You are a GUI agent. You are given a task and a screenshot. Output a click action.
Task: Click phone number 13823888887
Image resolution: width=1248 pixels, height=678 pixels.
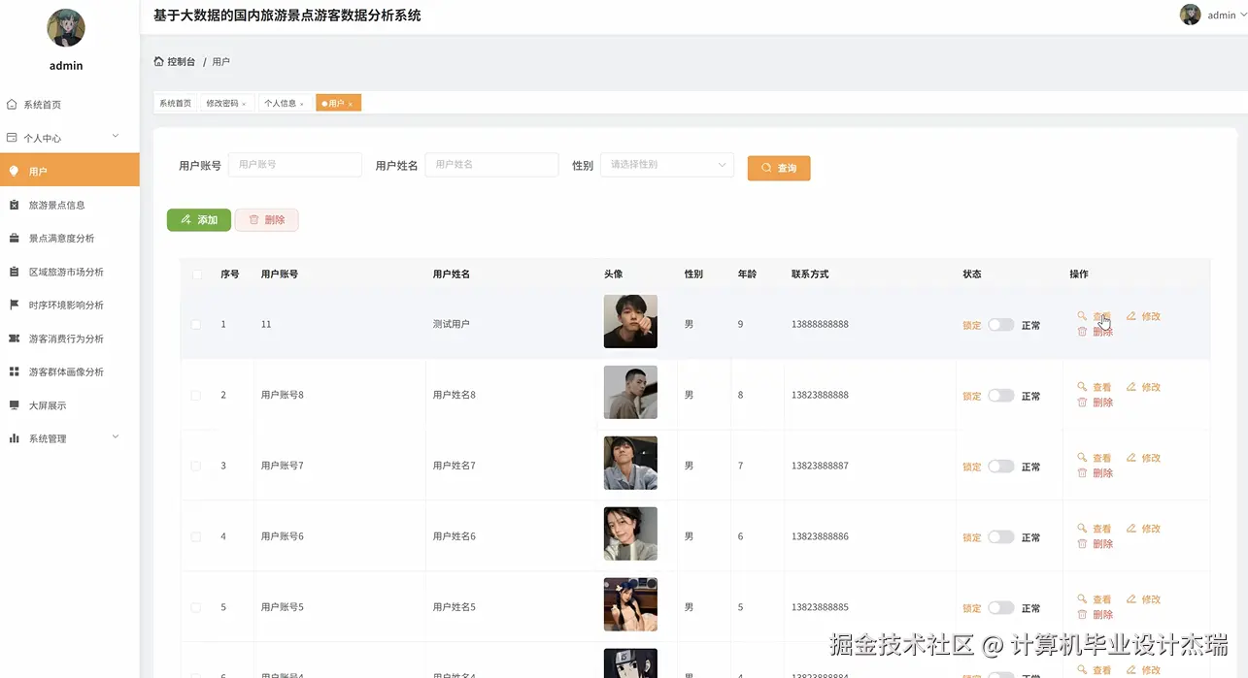(x=820, y=466)
